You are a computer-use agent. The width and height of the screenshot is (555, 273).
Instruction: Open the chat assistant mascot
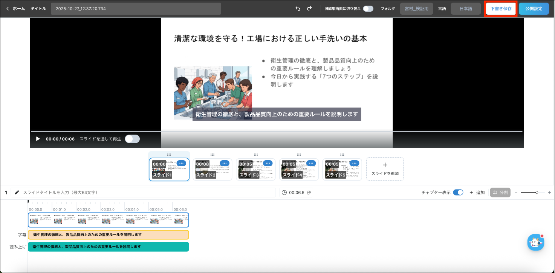coord(535,242)
